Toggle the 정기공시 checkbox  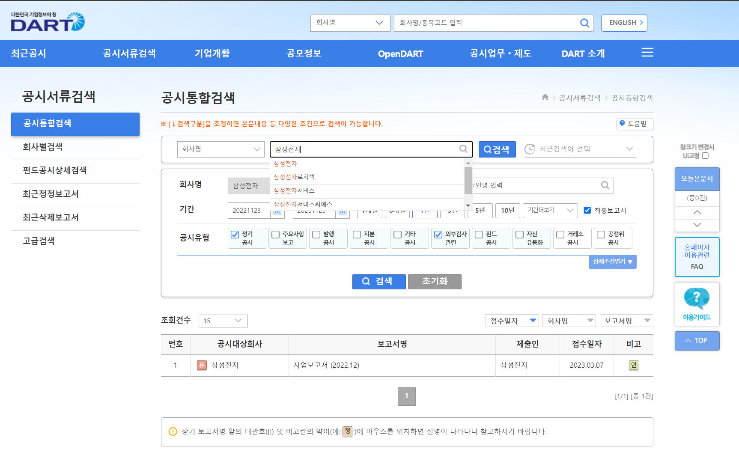point(235,235)
